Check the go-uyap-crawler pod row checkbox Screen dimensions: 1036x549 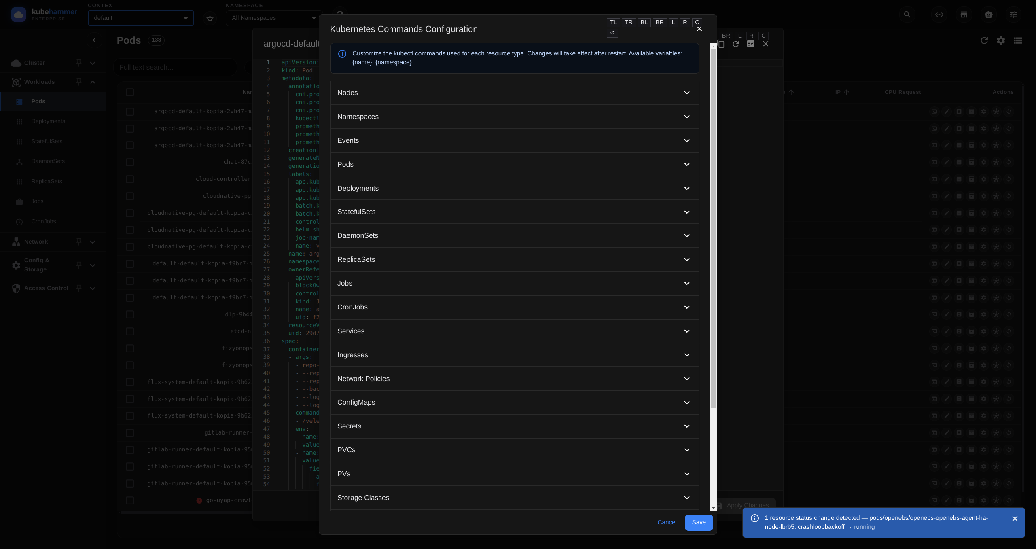tap(130, 500)
